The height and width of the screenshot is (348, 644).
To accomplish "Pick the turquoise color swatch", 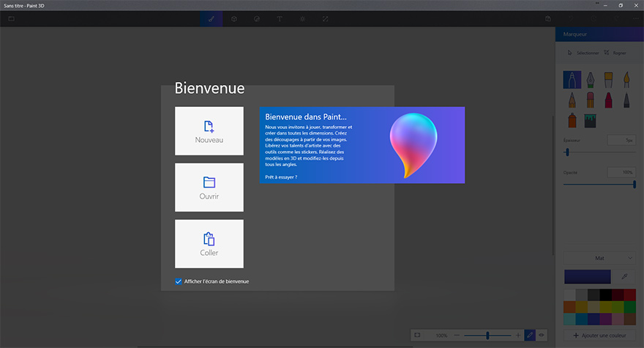I will 569,319.
